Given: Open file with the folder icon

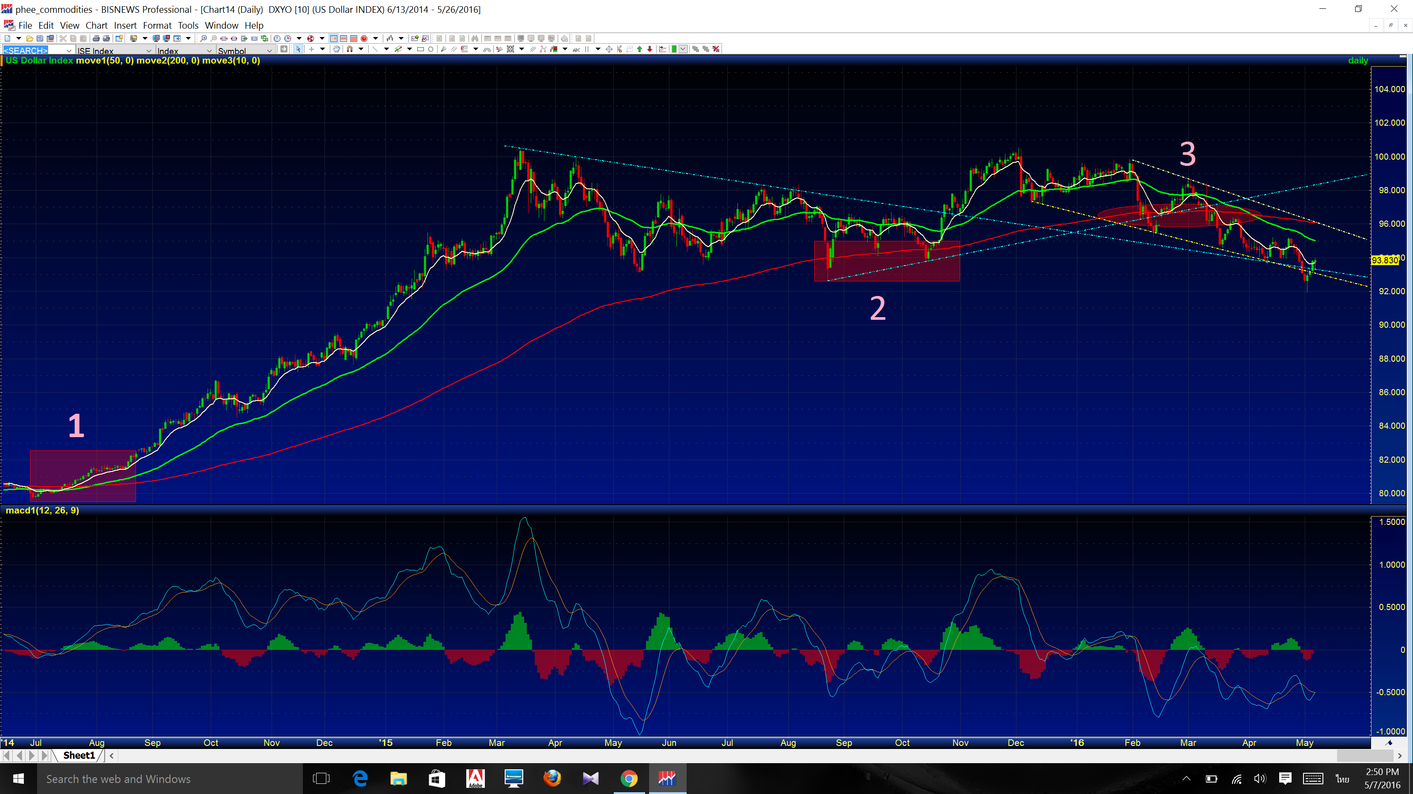Looking at the screenshot, I should pyautogui.click(x=30, y=38).
